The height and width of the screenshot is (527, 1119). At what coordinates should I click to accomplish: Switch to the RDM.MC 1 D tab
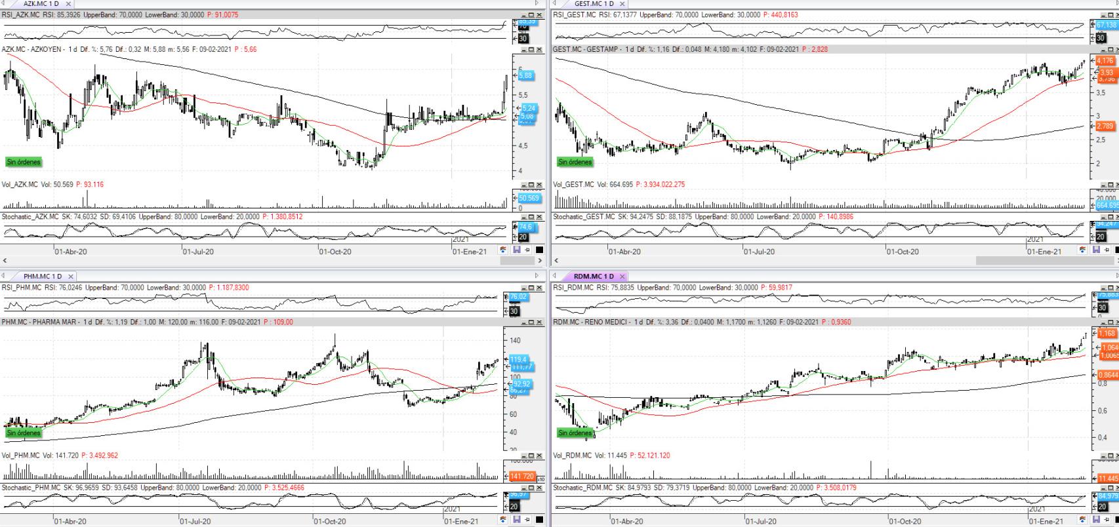coord(594,277)
